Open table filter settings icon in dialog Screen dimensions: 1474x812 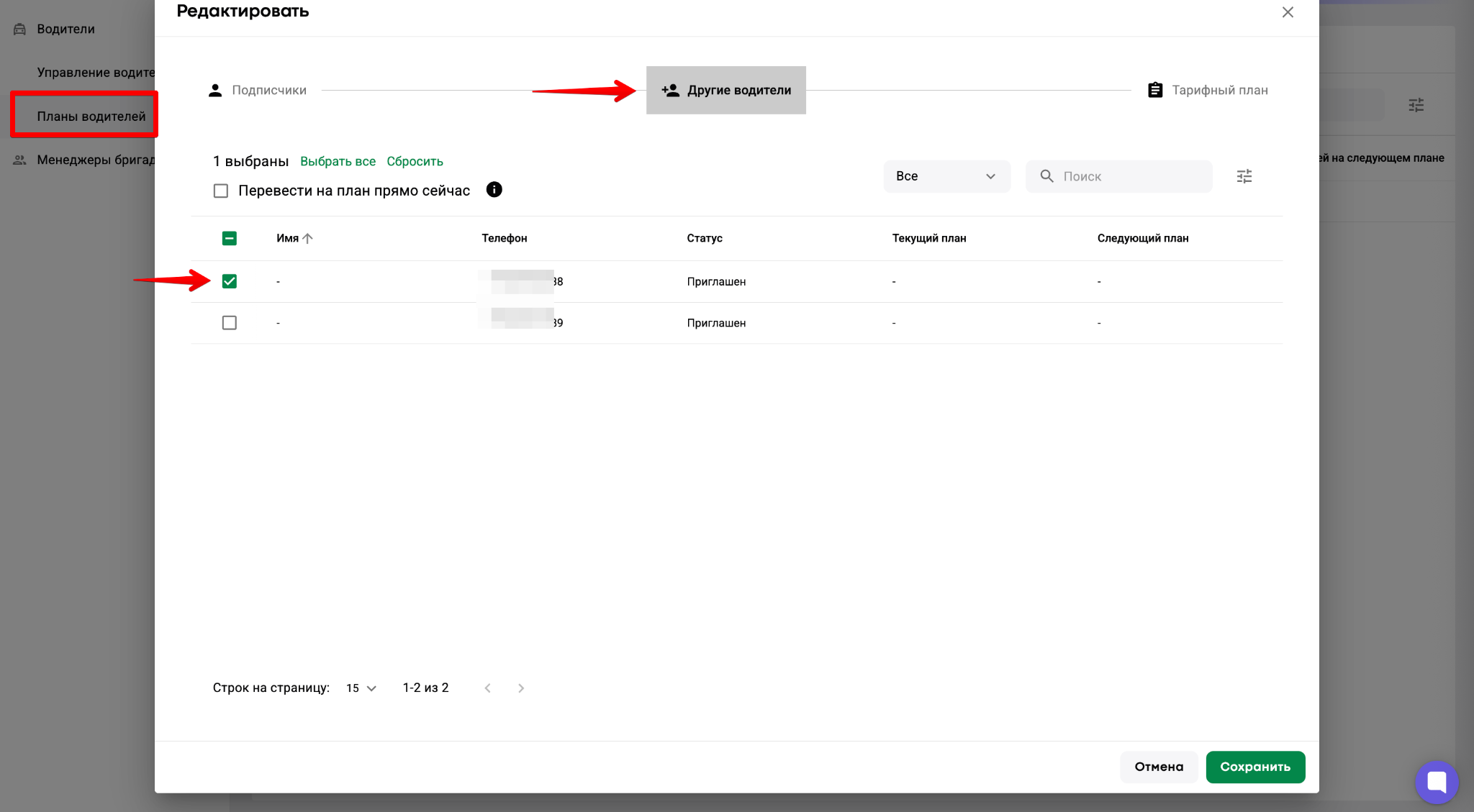1244,176
